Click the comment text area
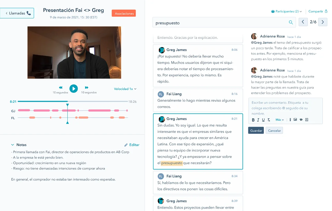 tap(285, 108)
